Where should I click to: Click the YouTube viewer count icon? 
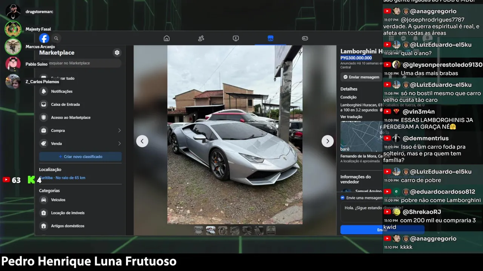[6, 180]
